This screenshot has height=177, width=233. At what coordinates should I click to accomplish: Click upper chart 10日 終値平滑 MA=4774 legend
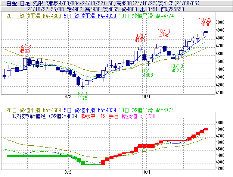click(146, 16)
